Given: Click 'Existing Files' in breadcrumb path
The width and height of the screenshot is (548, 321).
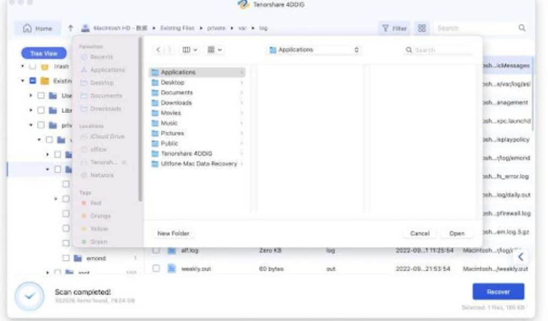Looking at the screenshot, I should coord(177,28).
